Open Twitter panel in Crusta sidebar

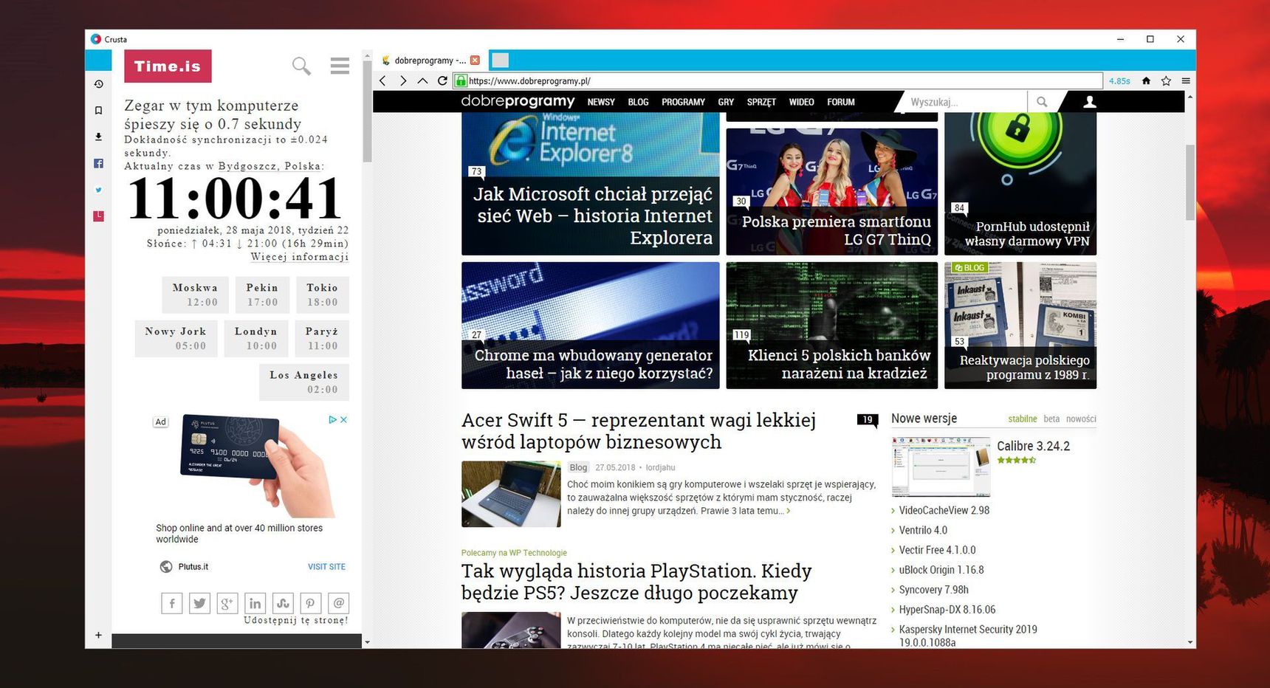click(98, 190)
